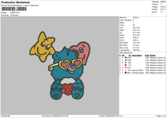The width and height of the screenshot is (167, 118).
Task: Click the 'Last Saved: 22/03/2023 00:41:35' text
Action: tap(55, 116)
